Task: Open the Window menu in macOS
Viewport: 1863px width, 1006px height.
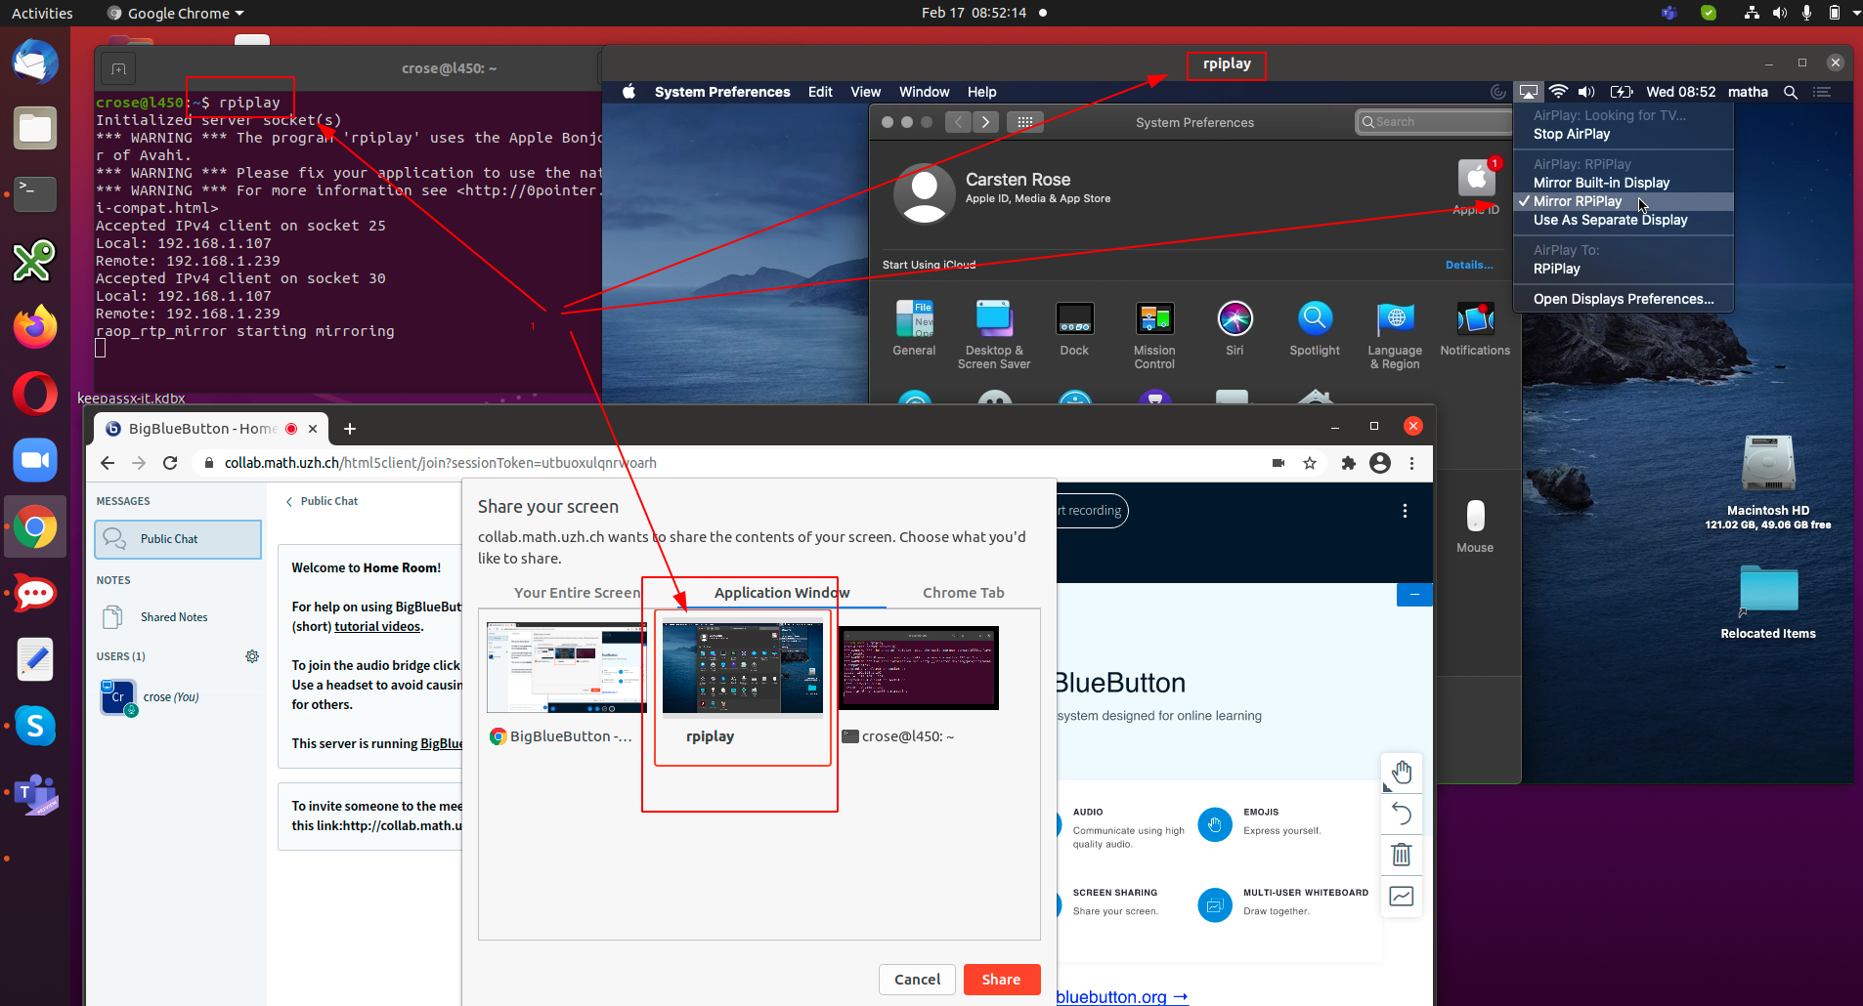Action: click(924, 92)
